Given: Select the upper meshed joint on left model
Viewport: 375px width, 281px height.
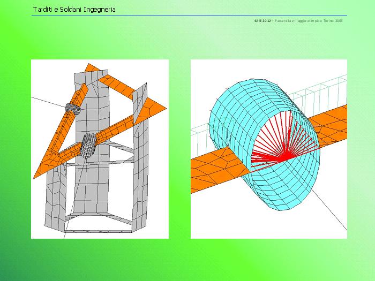Looking at the screenshot, I should [x=73, y=108].
